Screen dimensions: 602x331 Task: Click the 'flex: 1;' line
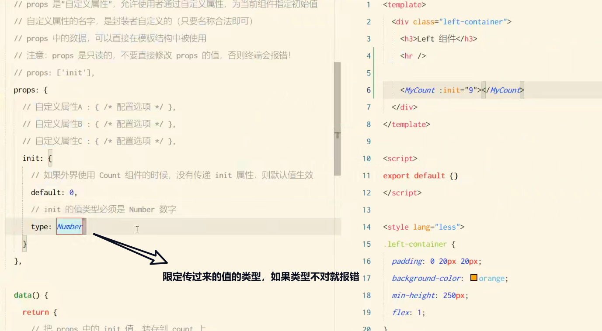pyautogui.click(x=408, y=312)
